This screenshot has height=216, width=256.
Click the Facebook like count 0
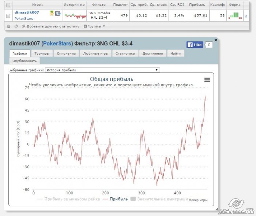click(209, 45)
